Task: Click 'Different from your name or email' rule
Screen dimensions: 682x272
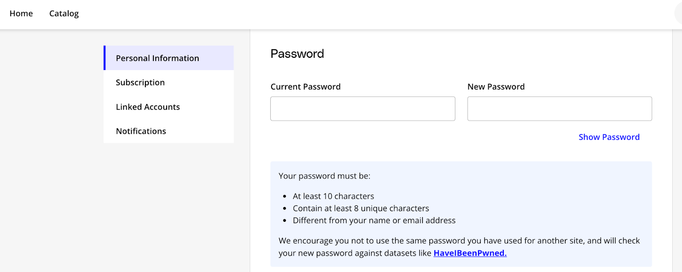Action: (374, 221)
